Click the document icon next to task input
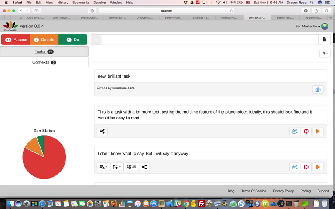 (x=325, y=40)
